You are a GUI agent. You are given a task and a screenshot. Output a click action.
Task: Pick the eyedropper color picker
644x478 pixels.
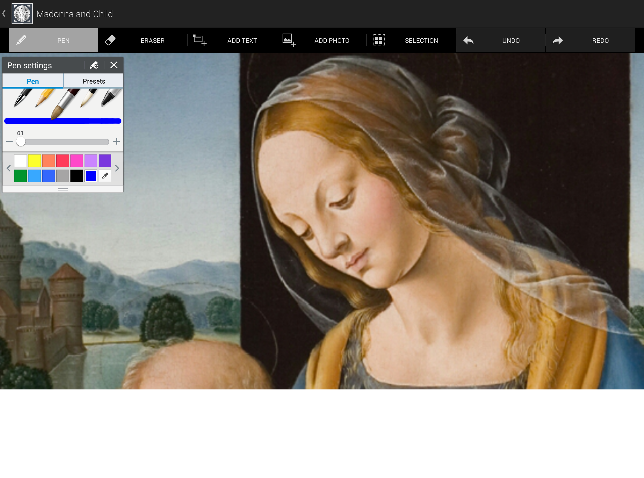tap(105, 176)
